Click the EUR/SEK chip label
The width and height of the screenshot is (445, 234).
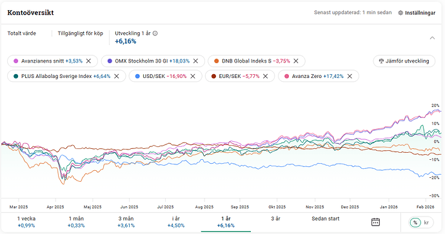(230, 76)
